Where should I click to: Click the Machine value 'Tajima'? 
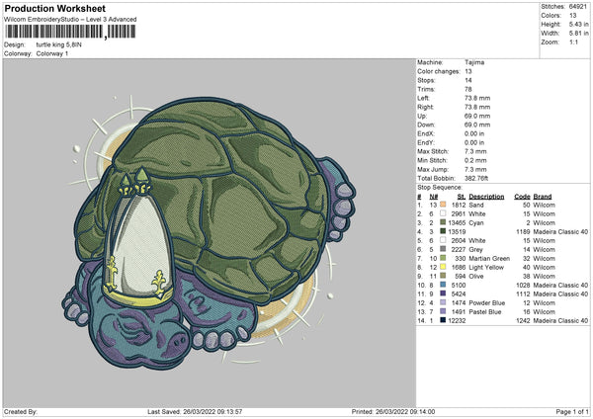[x=474, y=62]
